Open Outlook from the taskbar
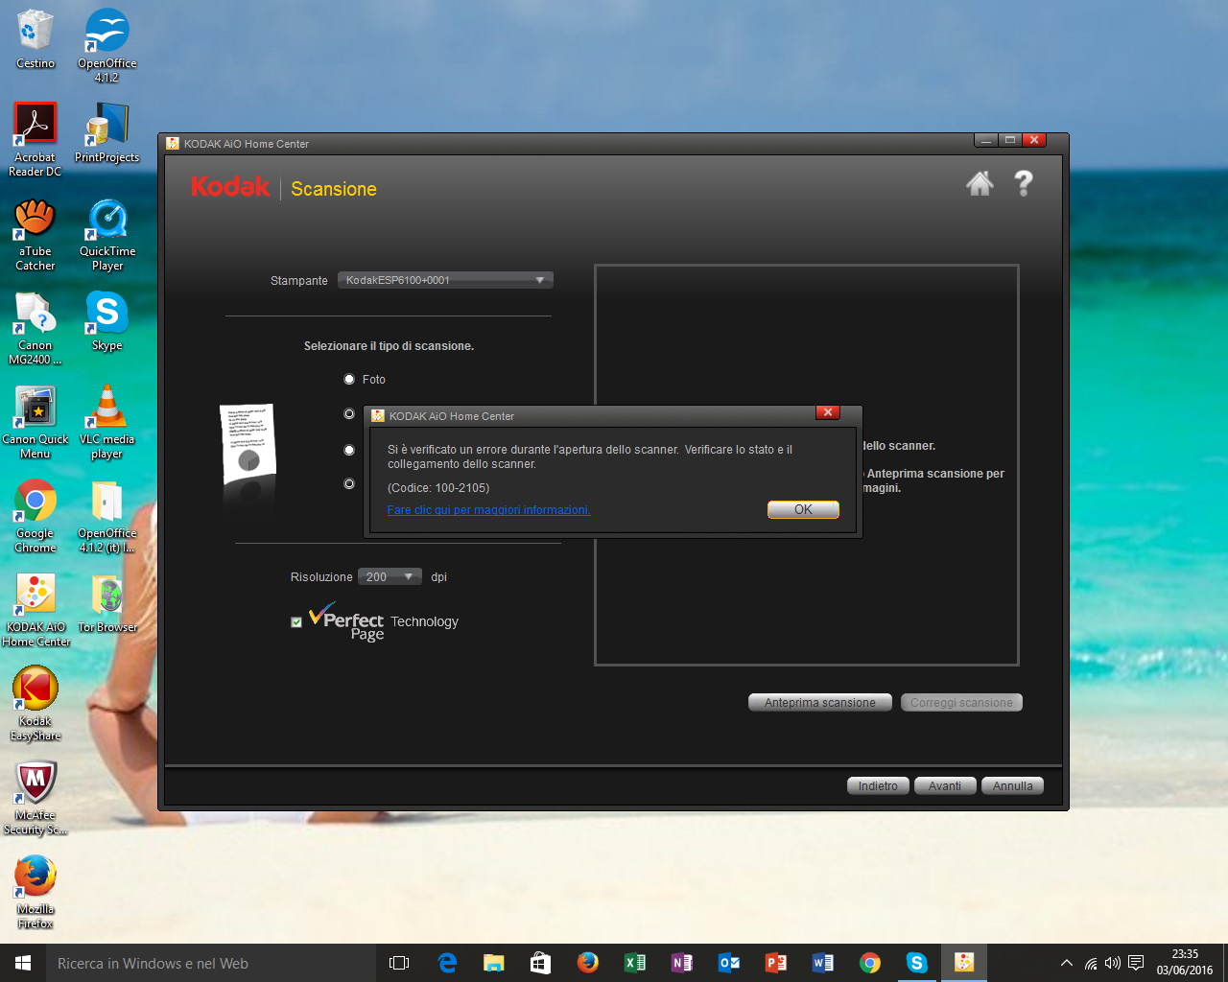 tap(729, 963)
